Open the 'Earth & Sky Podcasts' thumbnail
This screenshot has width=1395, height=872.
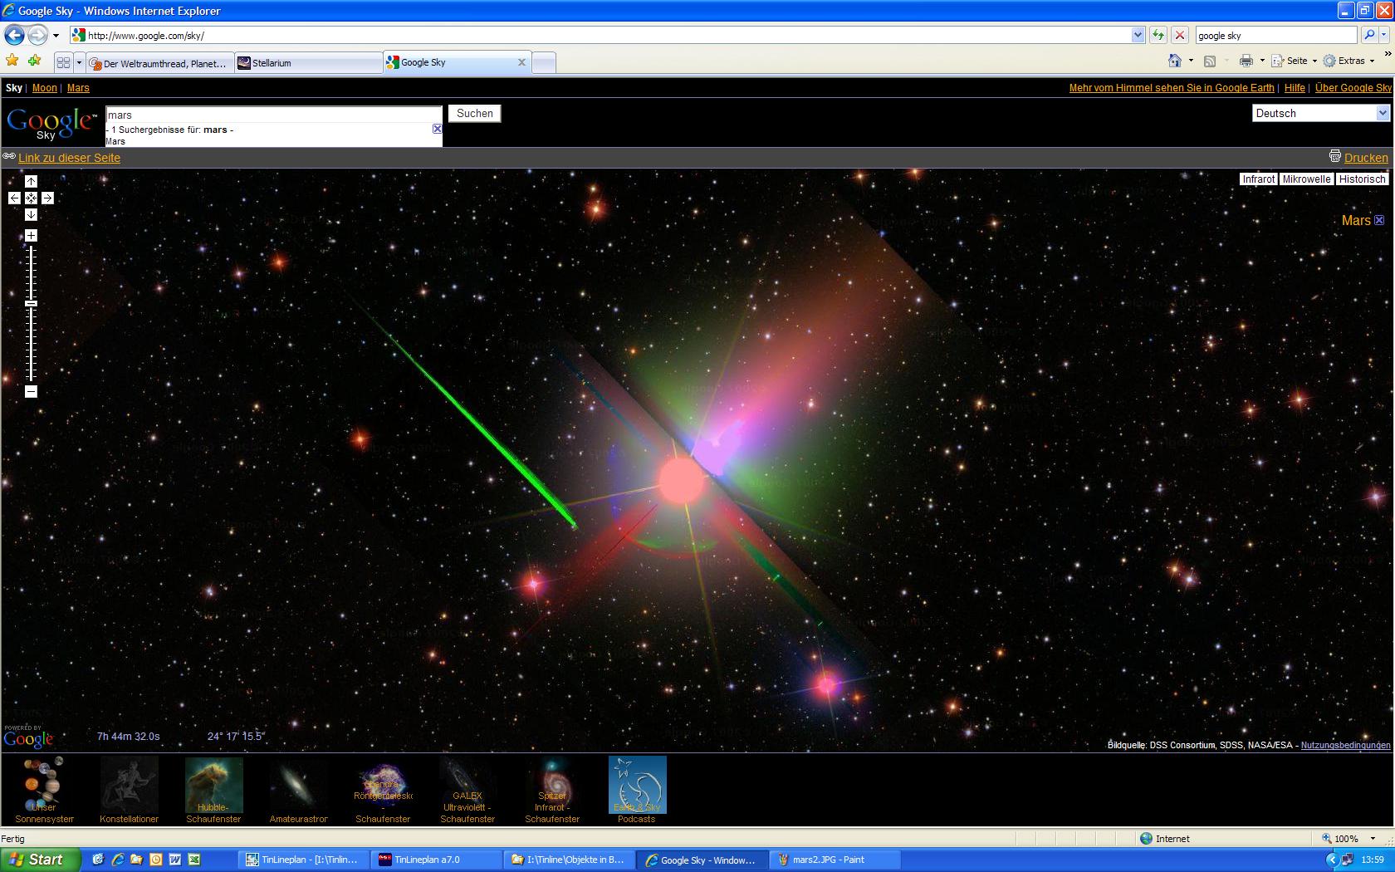click(637, 790)
